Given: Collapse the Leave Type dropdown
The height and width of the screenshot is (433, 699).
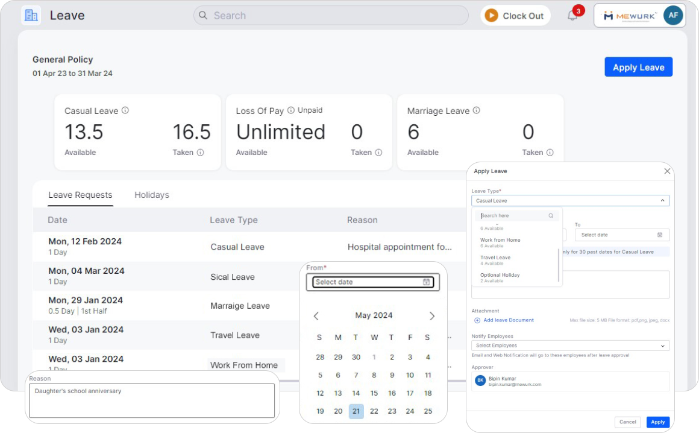Looking at the screenshot, I should [662, 201].
